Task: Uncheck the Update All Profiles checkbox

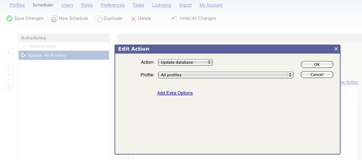Action: click(x=24, y=55)
